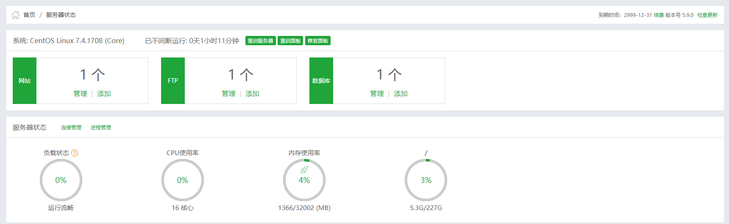Click the uptime 0天1小时11分钟 text
This screenshot has width=729, height=224.
[x=214, y=41]
